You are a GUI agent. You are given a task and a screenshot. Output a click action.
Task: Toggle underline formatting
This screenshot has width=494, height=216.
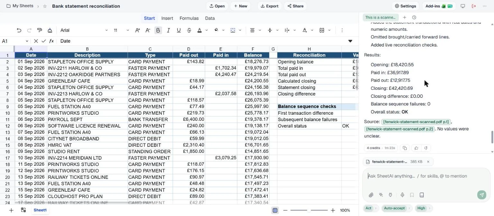[178, 30]
